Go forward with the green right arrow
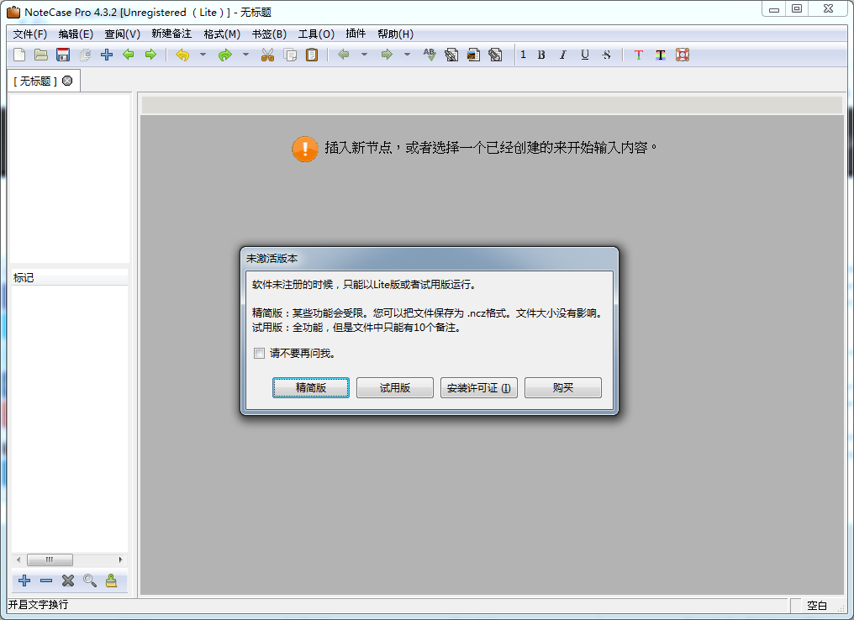 pyautogui.click(x=150, y=55)
